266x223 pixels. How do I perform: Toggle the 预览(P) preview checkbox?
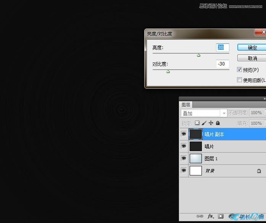tap(240, 70)
